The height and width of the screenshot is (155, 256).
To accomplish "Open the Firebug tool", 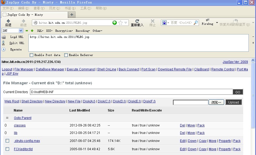I will pos(208,22).
